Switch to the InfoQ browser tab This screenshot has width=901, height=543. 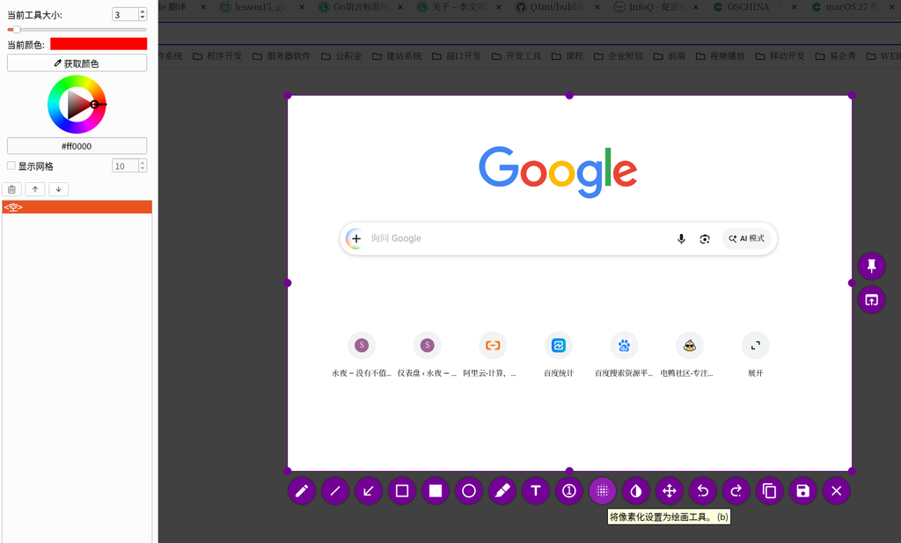click(x=656, y=7)
